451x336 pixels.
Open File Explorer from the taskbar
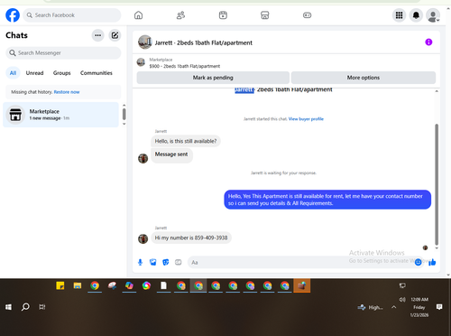(x=78, y=285)
